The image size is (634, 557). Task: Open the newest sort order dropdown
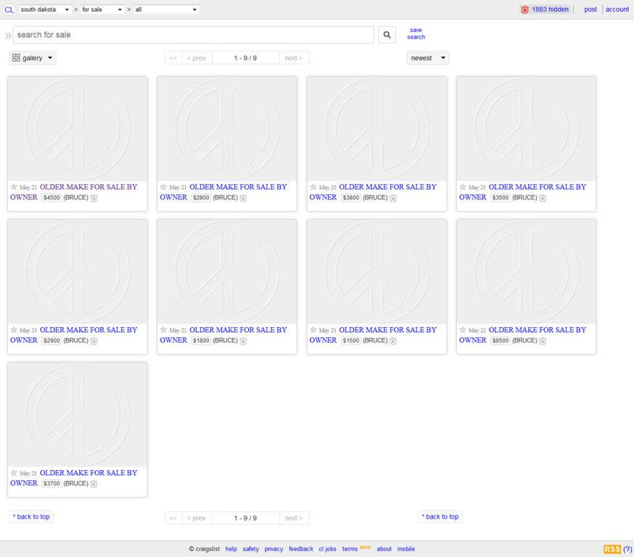pos(427,58)
